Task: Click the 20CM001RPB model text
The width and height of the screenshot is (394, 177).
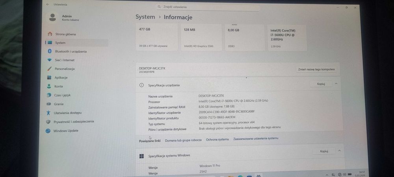Action: (147, 72)
